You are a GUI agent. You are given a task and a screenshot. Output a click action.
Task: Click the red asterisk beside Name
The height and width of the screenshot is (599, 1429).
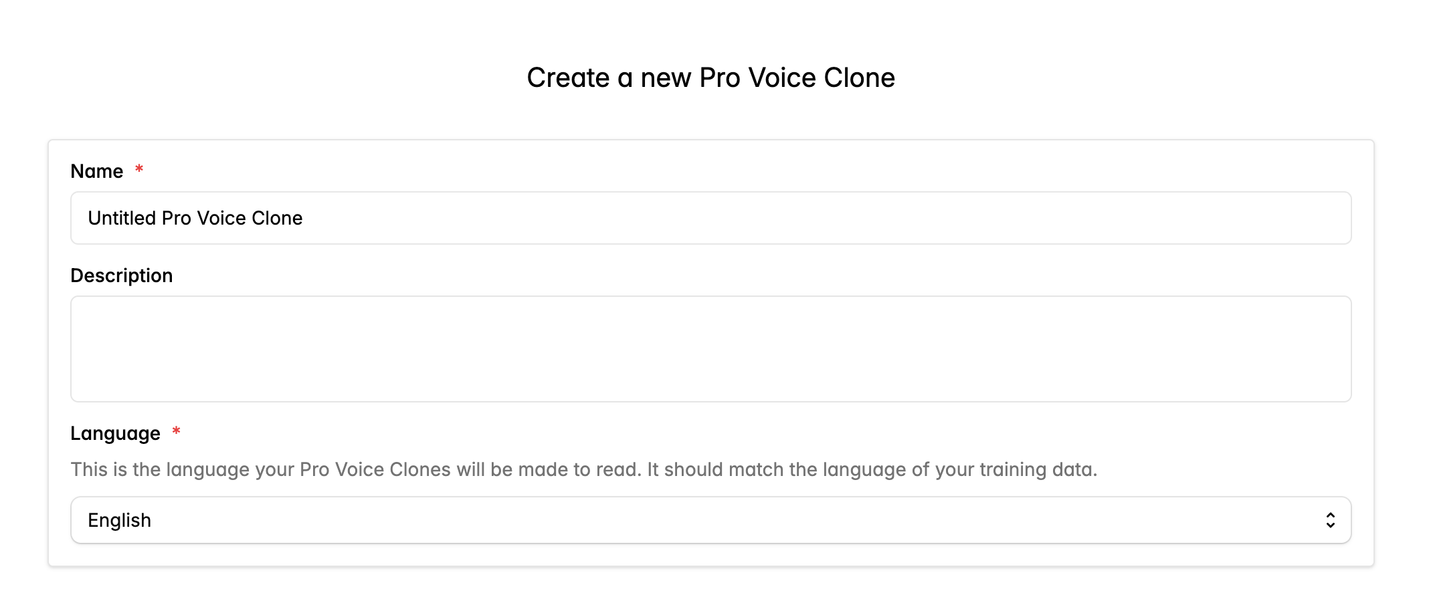pos(139,169)
